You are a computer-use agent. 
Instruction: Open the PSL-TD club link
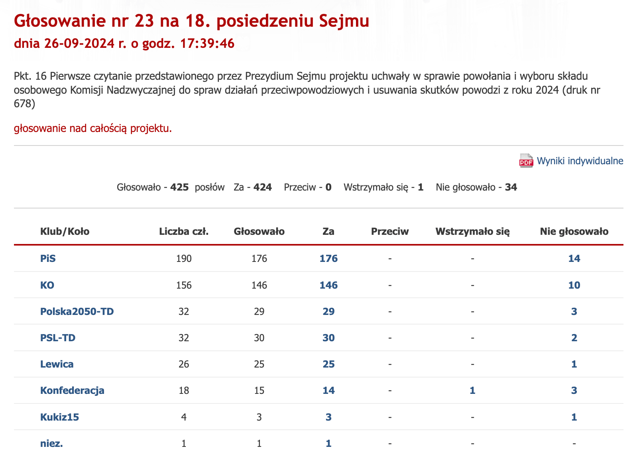pyautogui.click(x=58, y=338)
